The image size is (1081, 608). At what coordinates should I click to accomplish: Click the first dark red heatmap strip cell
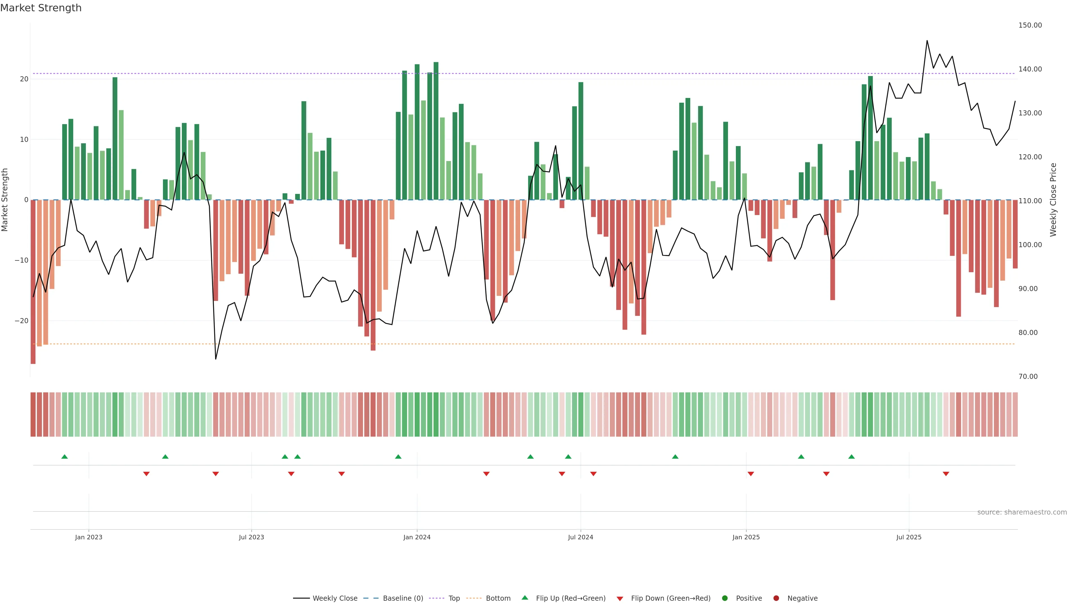33,414
